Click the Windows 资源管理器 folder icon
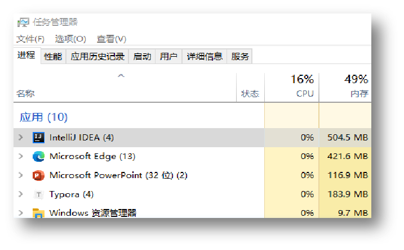The width and height of the screenshot is (404, 250). (x=38, y=213)
